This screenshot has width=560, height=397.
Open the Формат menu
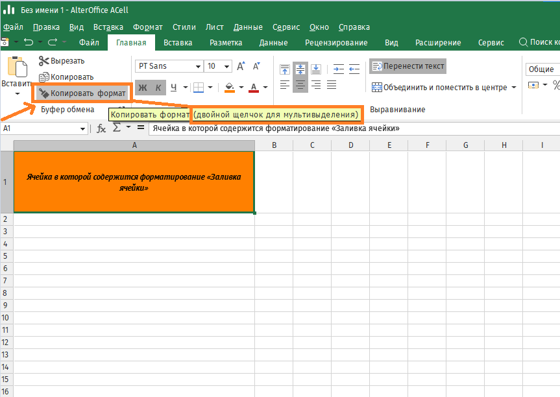tap(147, 27)
